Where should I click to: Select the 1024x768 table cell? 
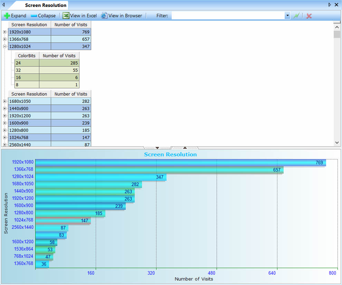29,137
